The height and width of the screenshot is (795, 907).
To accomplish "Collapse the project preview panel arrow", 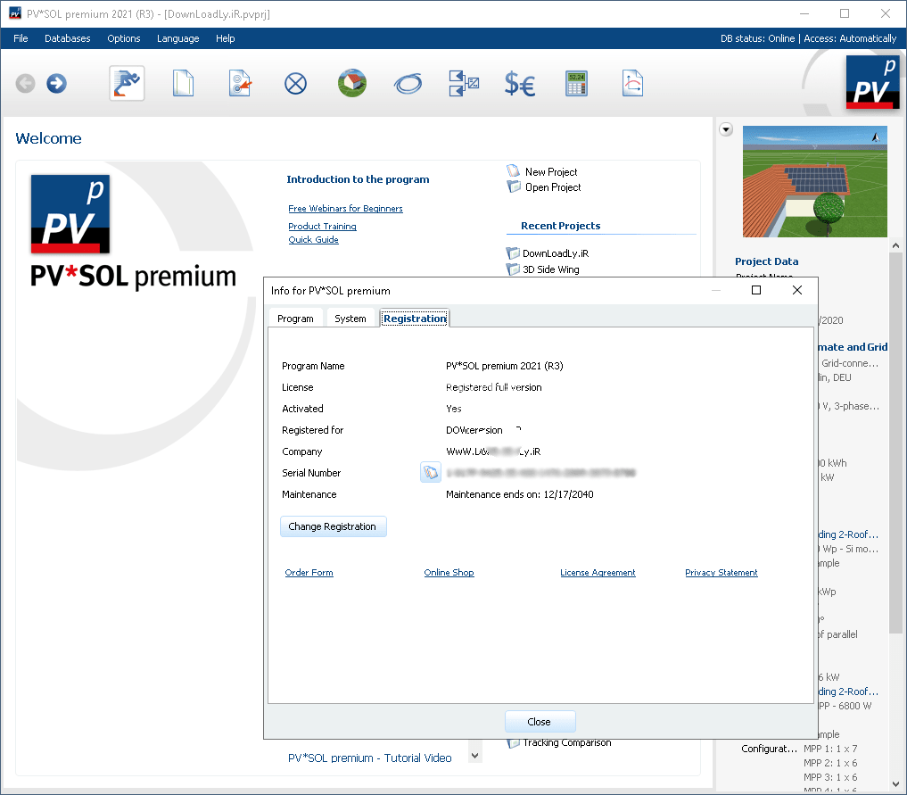I will tap(726, 129).
